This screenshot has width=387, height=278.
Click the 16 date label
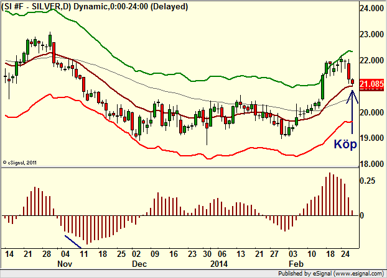(x=174, y=254)
